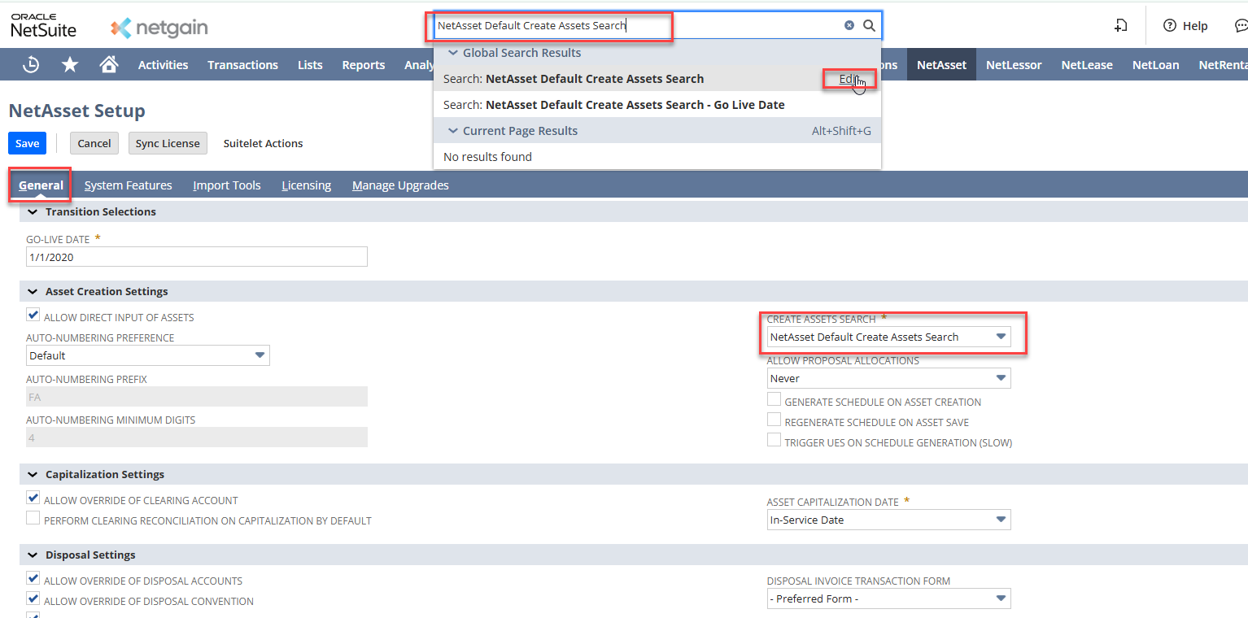
Task: Click the Go-Live Date input field
Action: tap(196, 257)
